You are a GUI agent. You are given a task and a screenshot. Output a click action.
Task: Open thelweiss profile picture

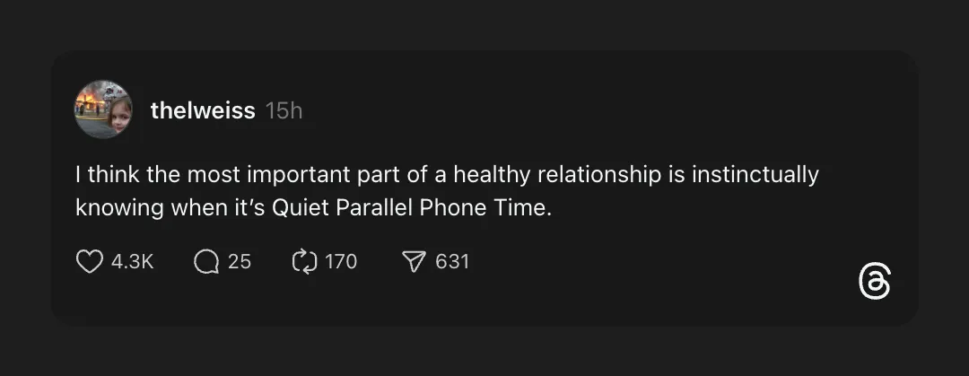pyautogui.click(x=103, y=109)
